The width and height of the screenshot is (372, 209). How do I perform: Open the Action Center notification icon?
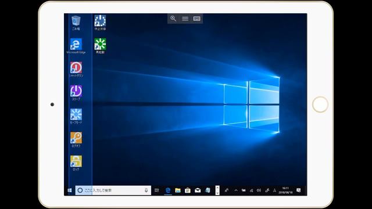pyautogui.click(x=298, y=190)
